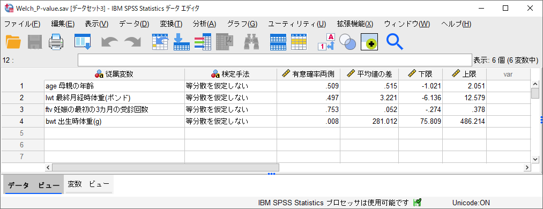Select 従属変数 column header
543x209 pixels.
click(114, 74)
